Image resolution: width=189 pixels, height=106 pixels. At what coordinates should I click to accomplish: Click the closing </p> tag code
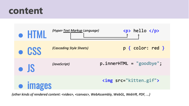154,31
